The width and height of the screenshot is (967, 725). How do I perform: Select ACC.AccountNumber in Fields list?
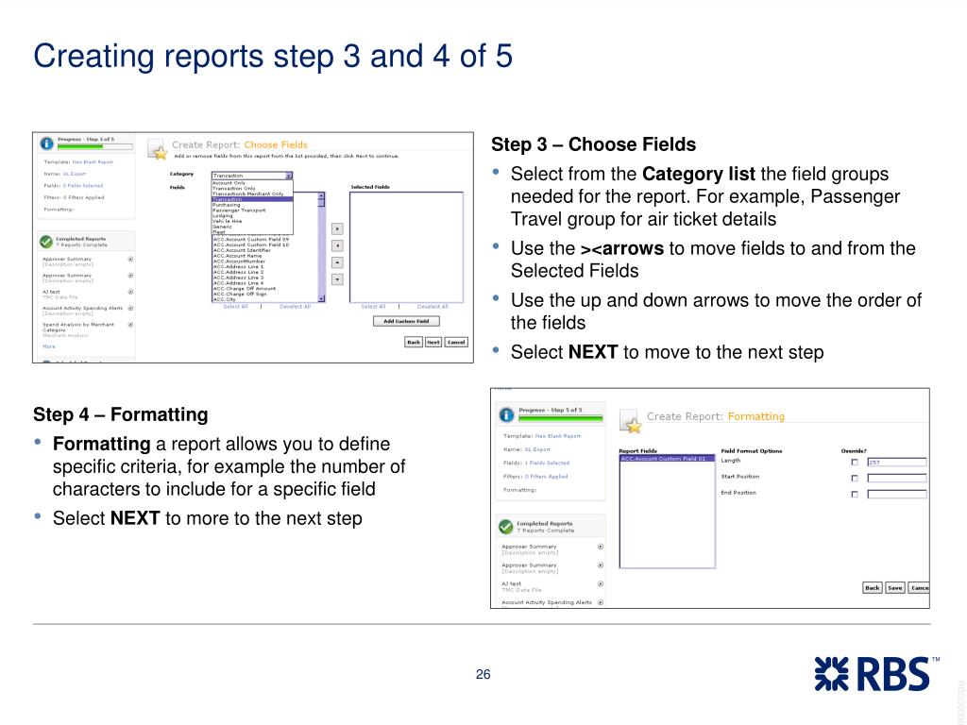tap(239, 261)
